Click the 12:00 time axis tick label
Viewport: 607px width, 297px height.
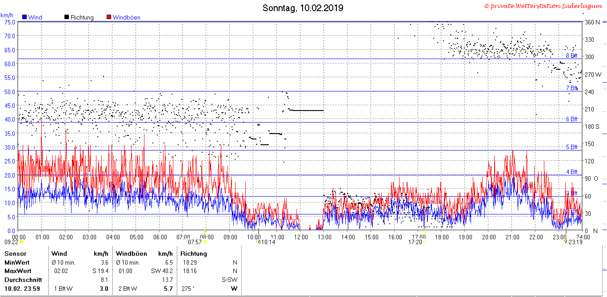pyautogui.click(x=301, y=237)
